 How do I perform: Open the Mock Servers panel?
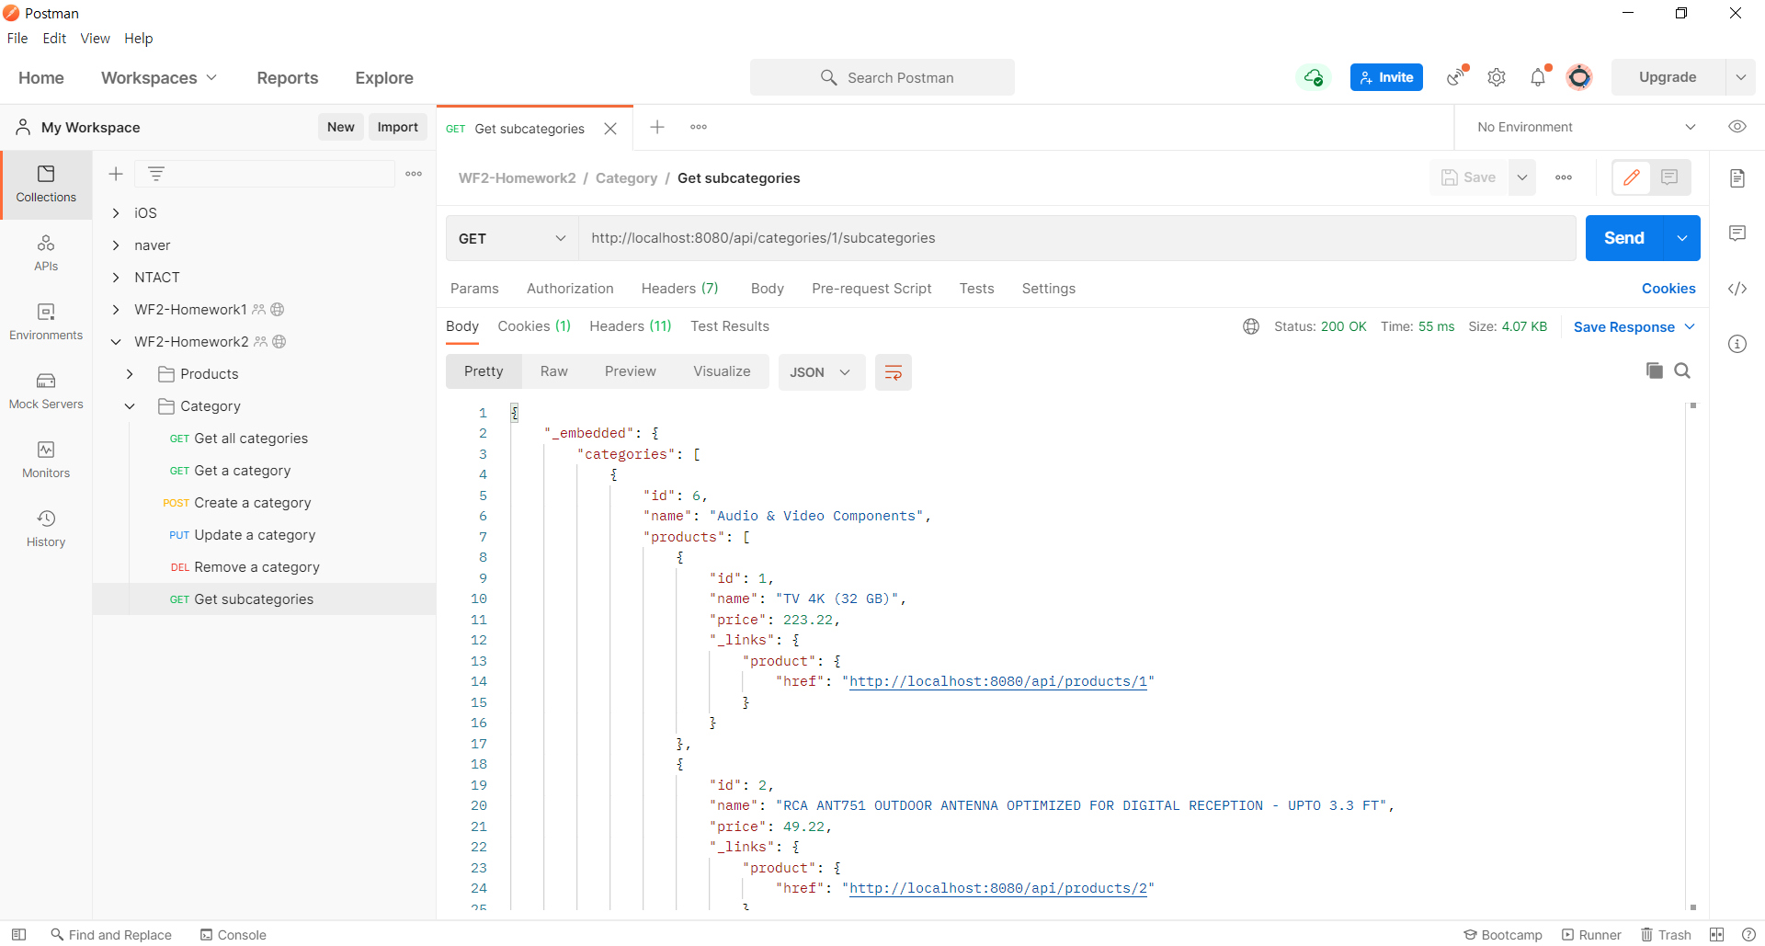click(x=46, y=391)
